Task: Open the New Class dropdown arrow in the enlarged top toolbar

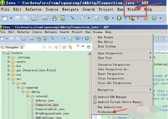Action: pos(161,18)
